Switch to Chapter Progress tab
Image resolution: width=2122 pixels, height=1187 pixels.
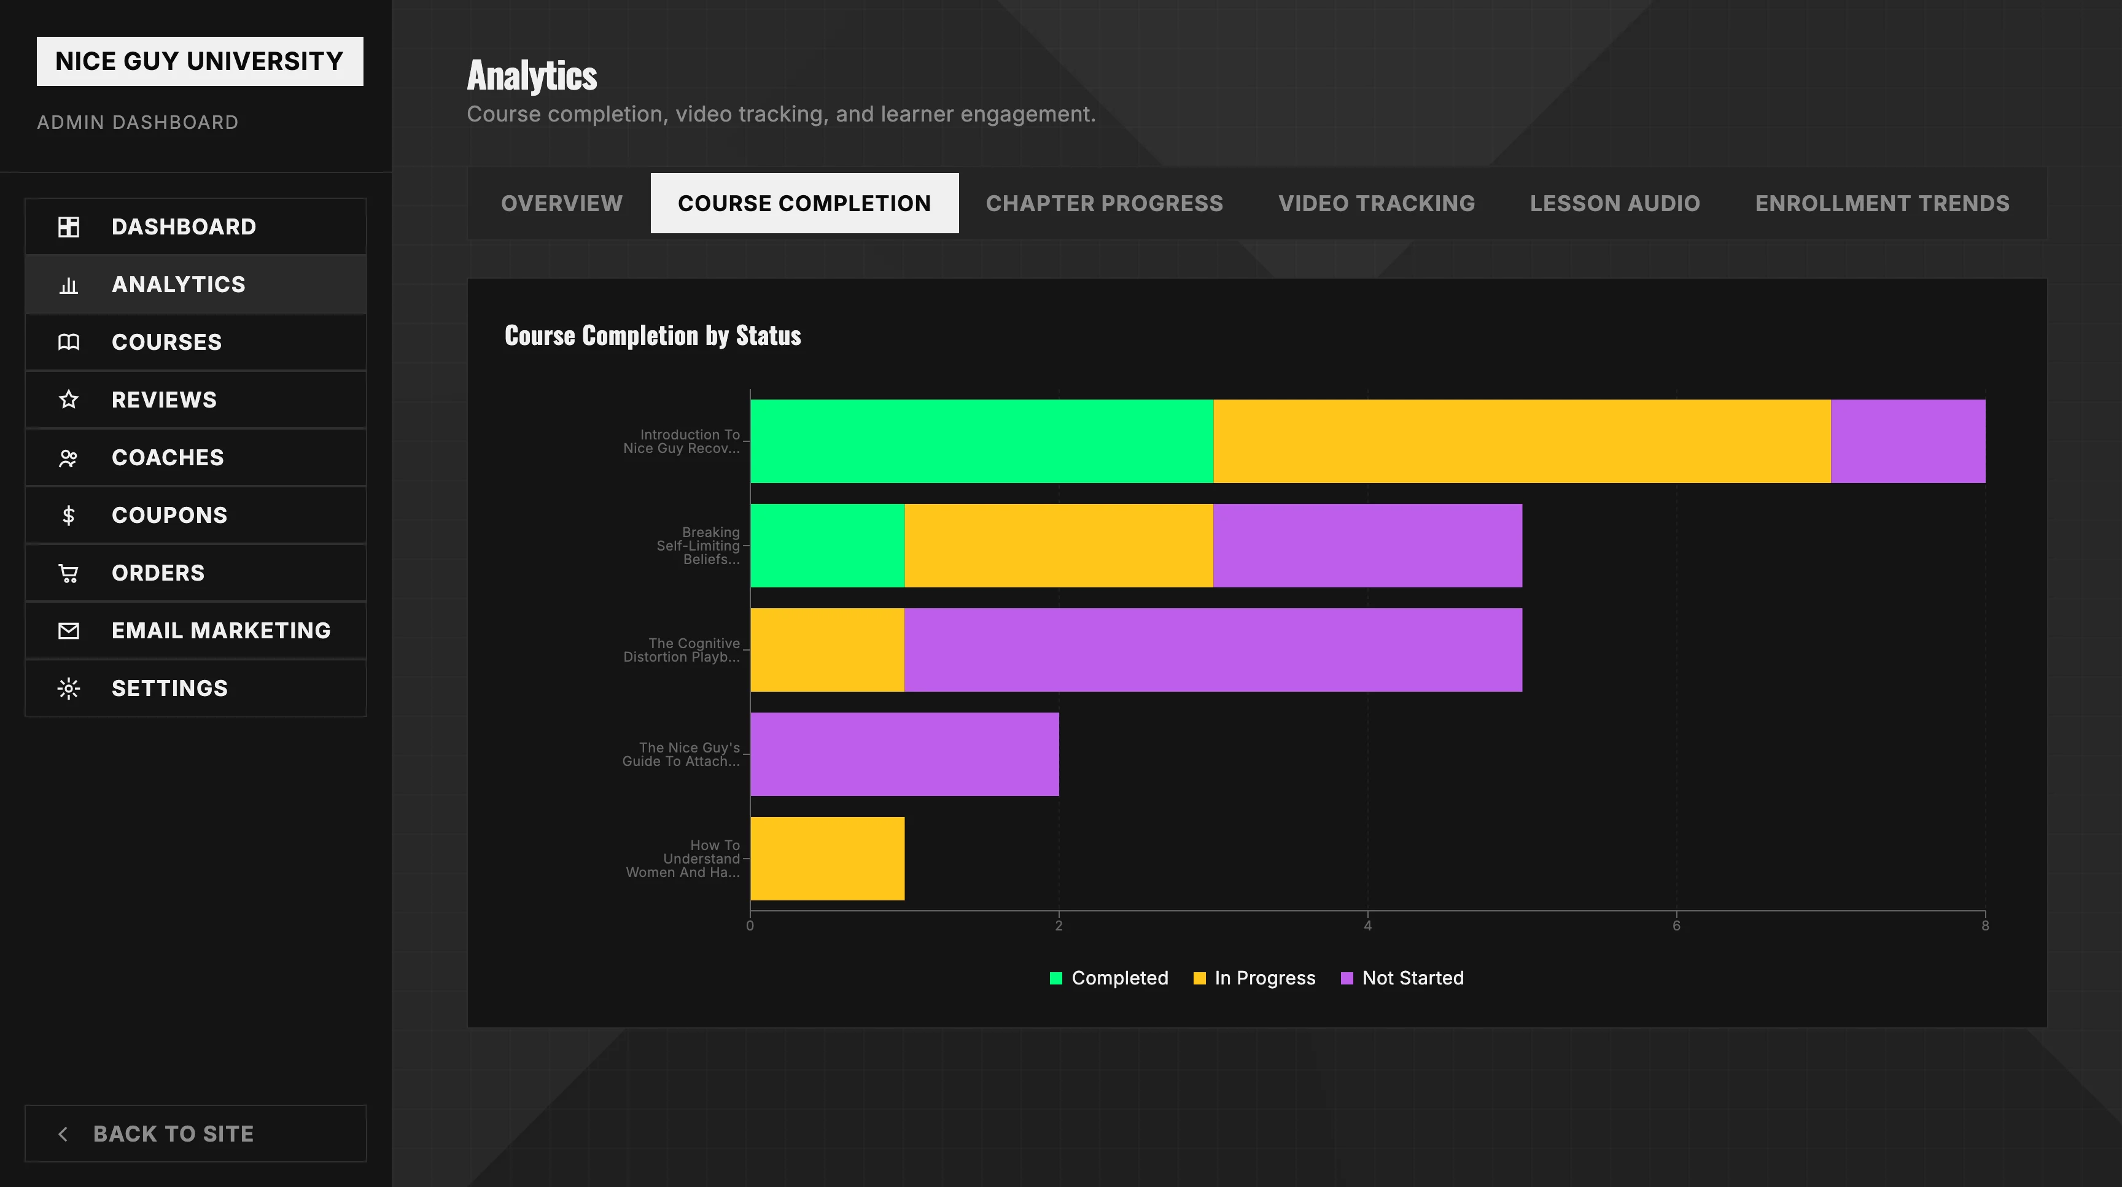[1104, 203]
